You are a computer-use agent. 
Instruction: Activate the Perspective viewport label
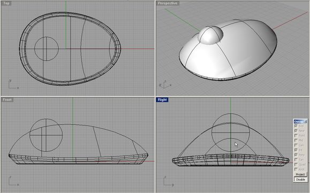pyautogui.click(x=168, y=3)
